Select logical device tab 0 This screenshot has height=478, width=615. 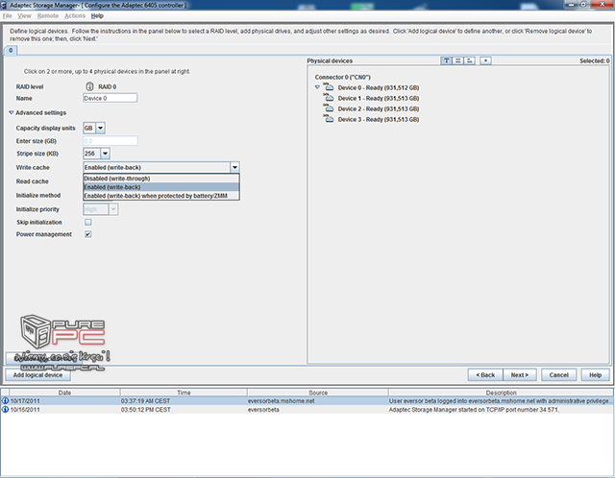pos(11,50)
